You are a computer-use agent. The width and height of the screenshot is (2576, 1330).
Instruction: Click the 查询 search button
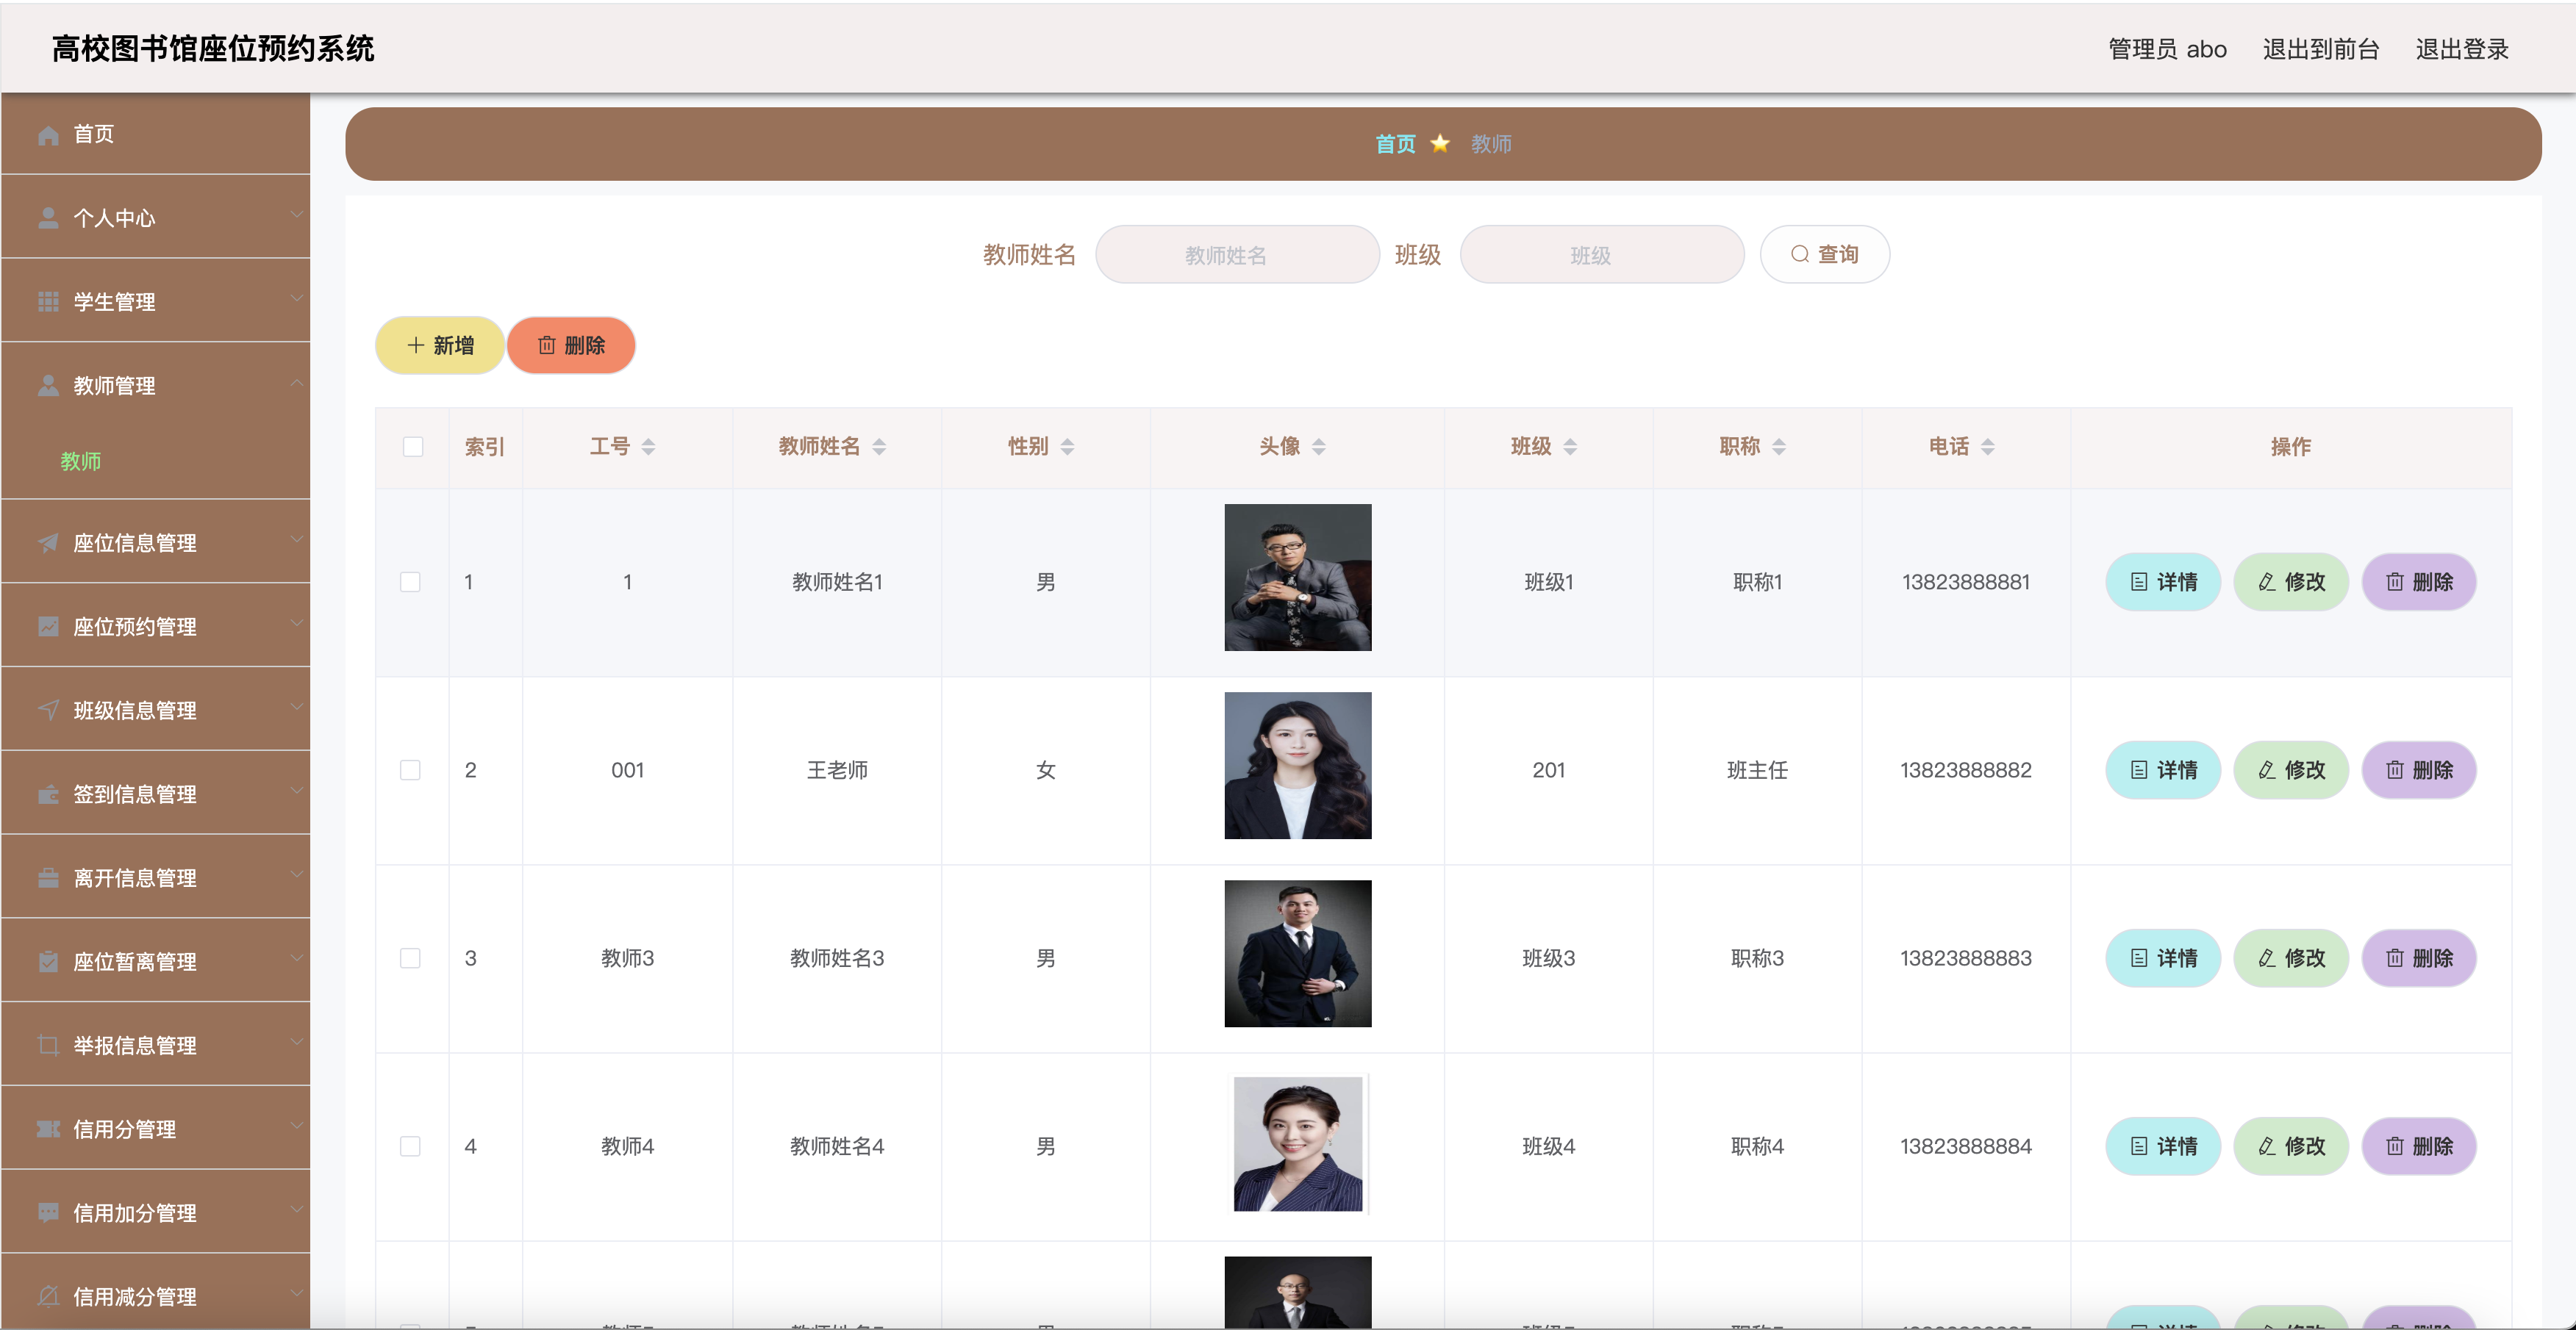(1824, 254)
